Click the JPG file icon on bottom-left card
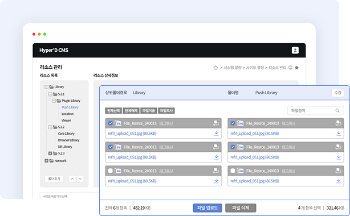Image resolution: width=350 pixels, height=216 pixels. 118,171
